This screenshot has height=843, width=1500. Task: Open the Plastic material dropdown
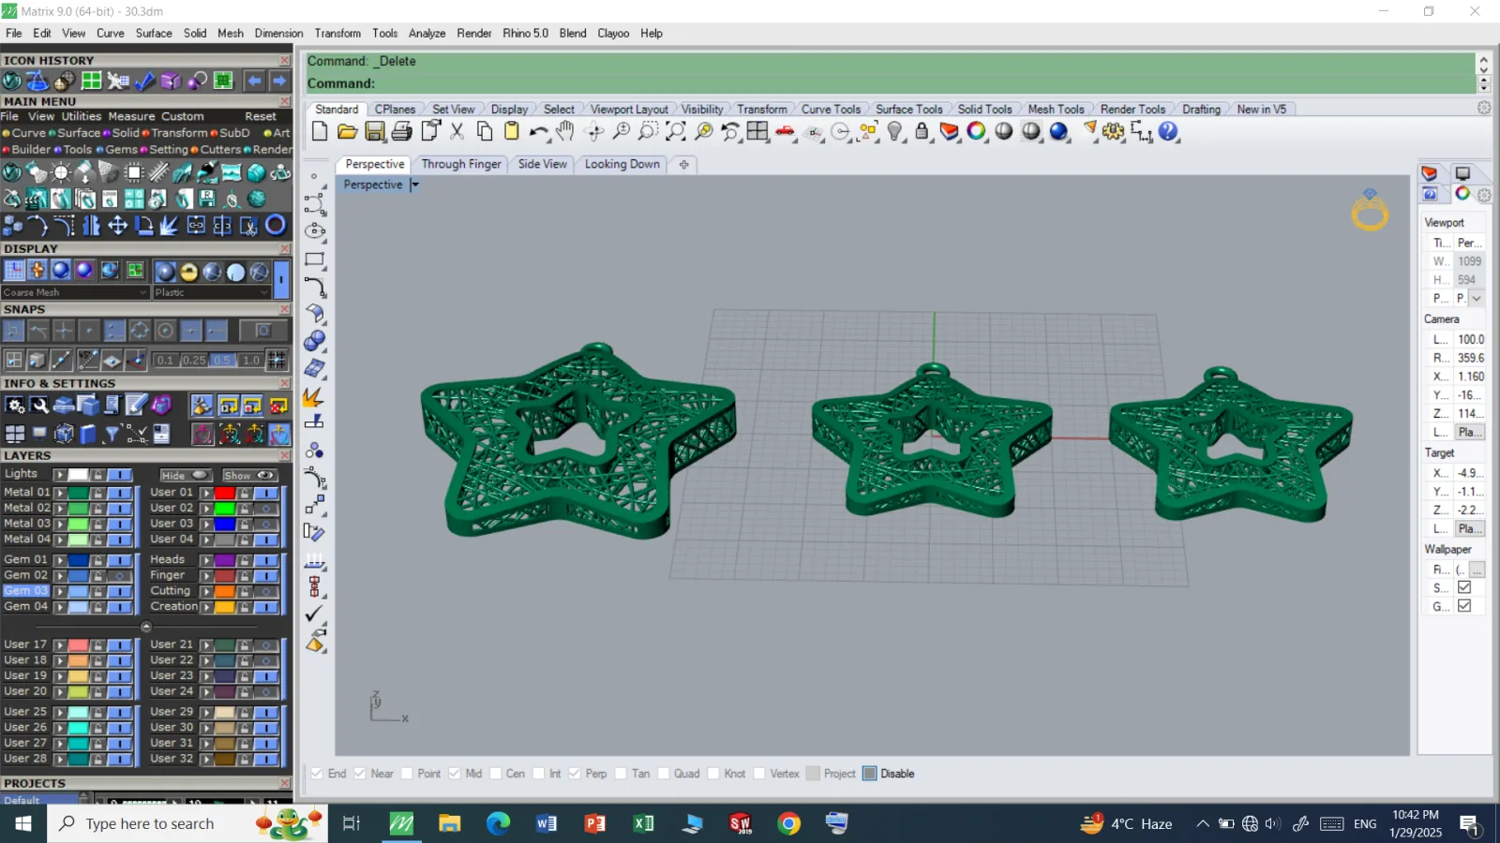[212, 292]
